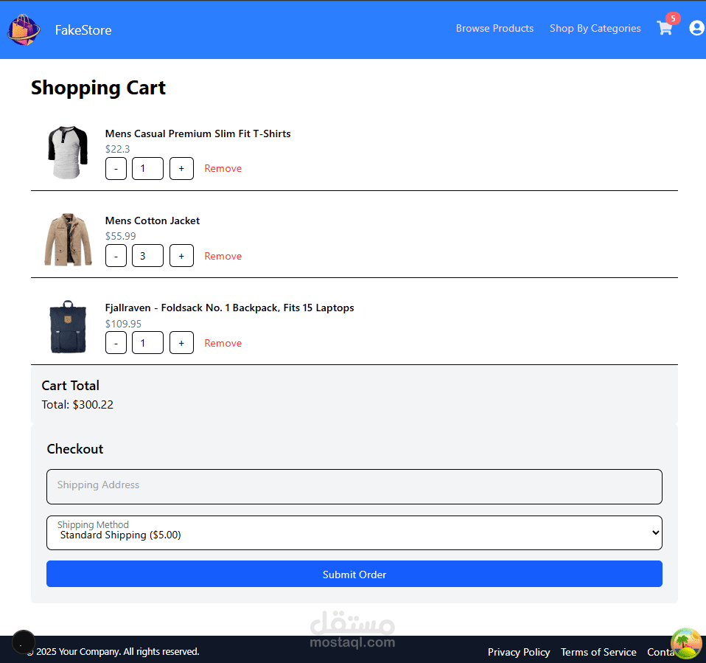
Task: Click the Cotton Jacket product thumbnail
Action: pyautogui.click(x=68, y=240)
